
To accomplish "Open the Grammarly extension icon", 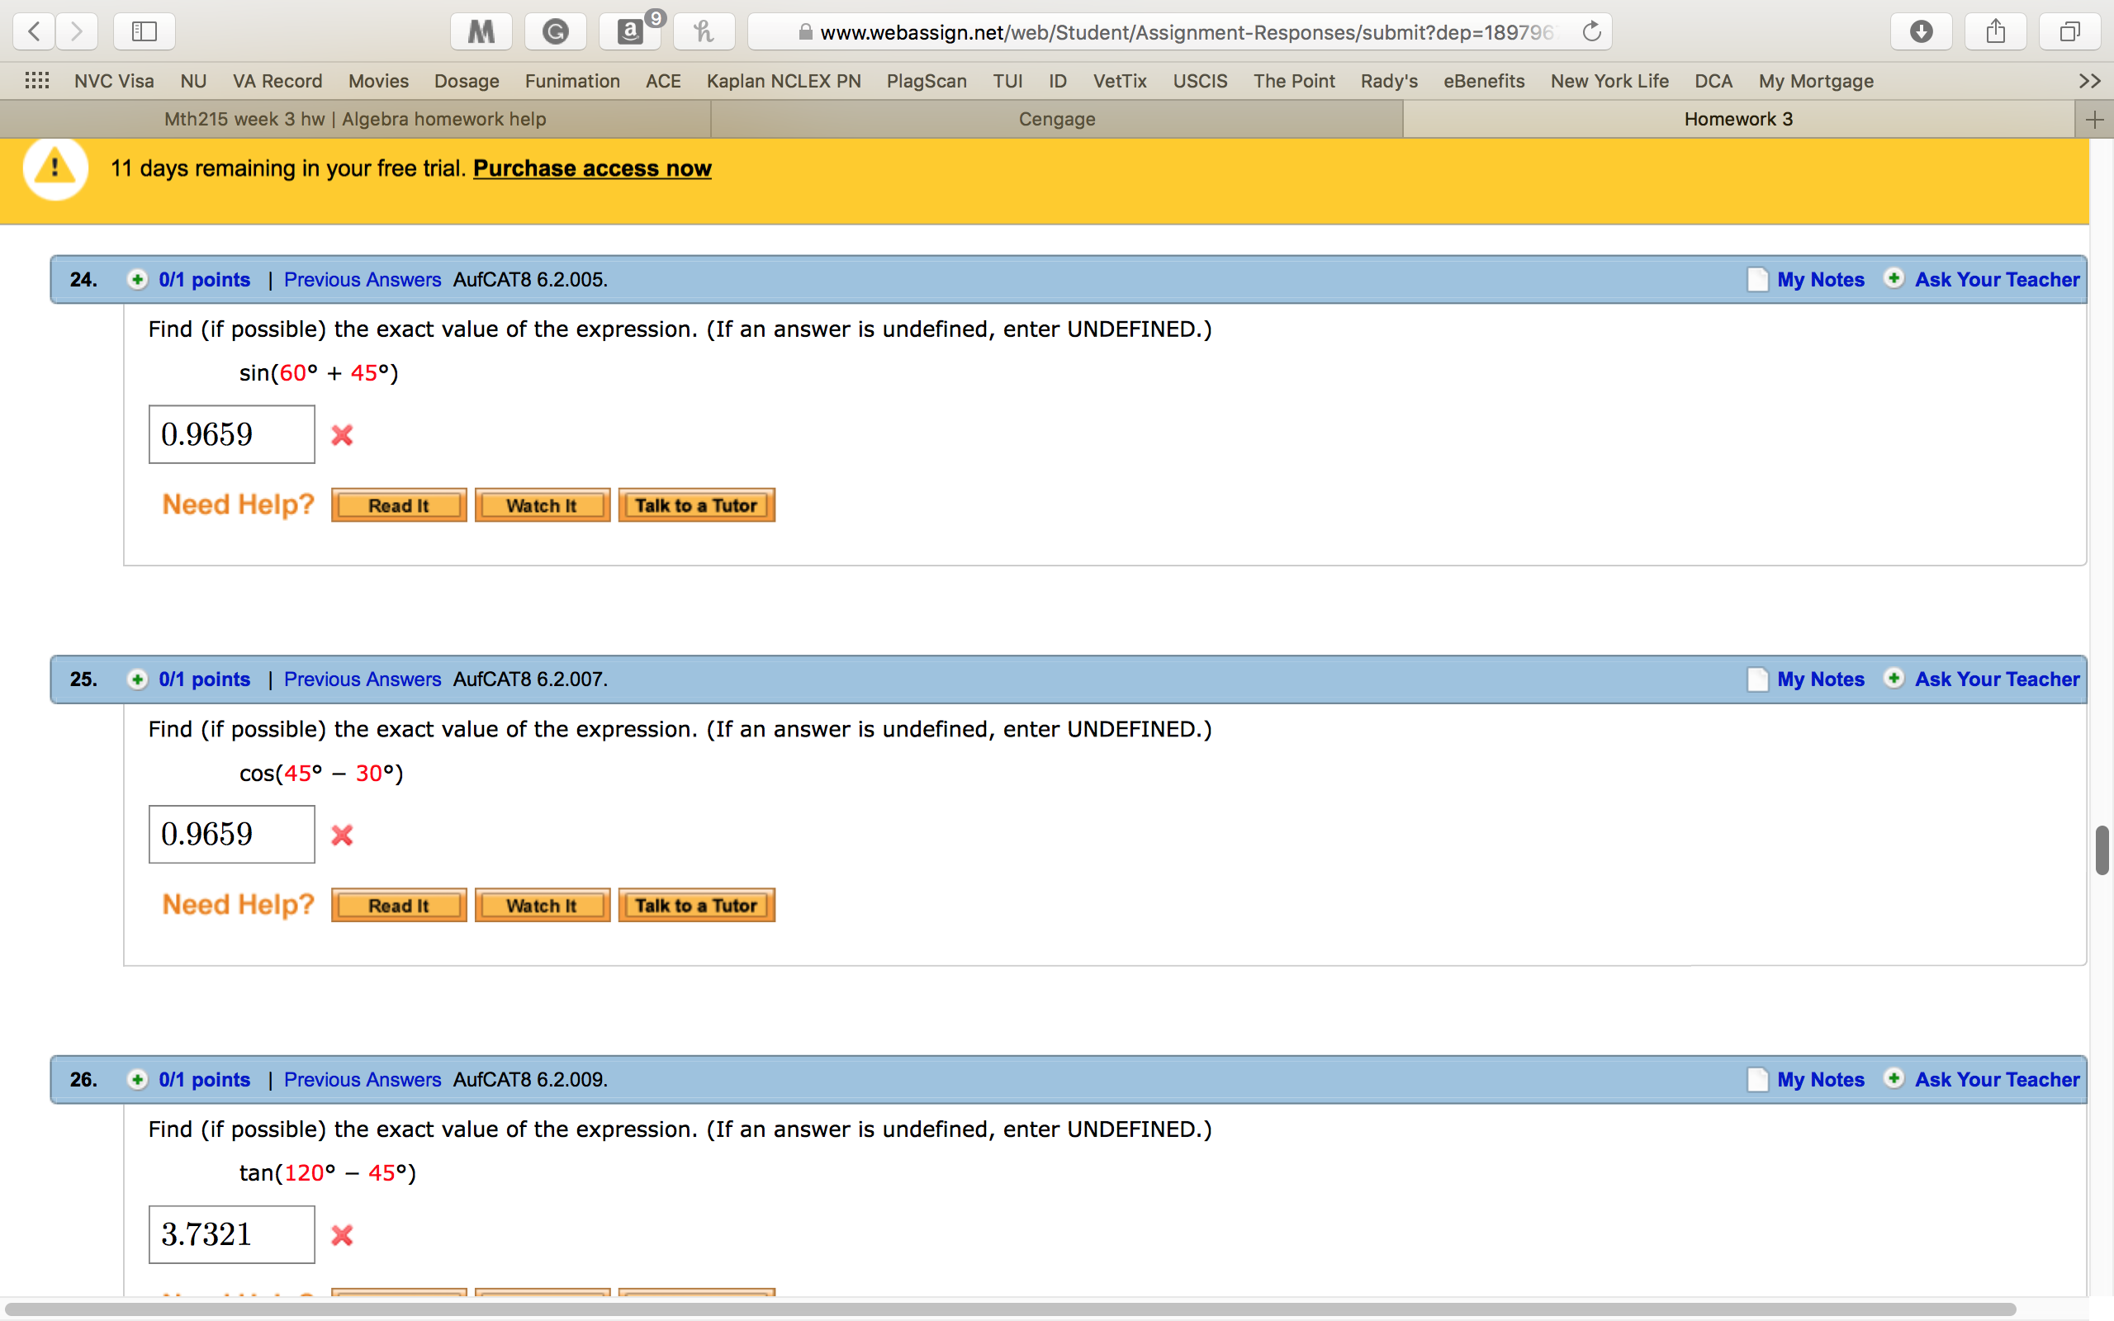I will [556, 32].
